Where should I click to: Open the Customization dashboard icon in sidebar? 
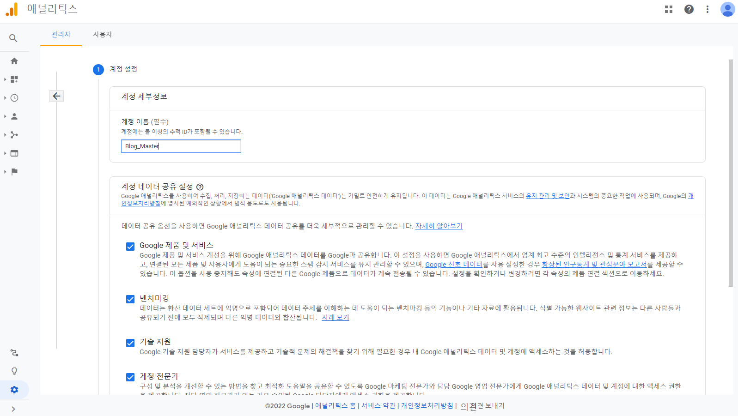point(14,79)
